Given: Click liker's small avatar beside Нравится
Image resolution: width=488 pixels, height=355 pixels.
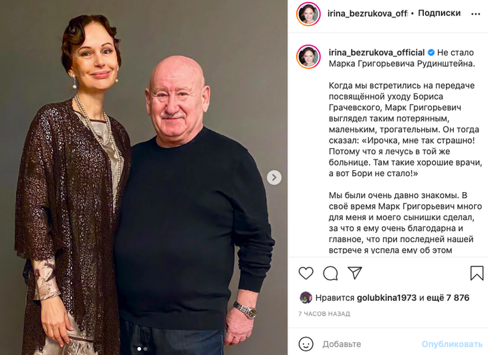Looking at the screenshot, I should click(306, 298).
